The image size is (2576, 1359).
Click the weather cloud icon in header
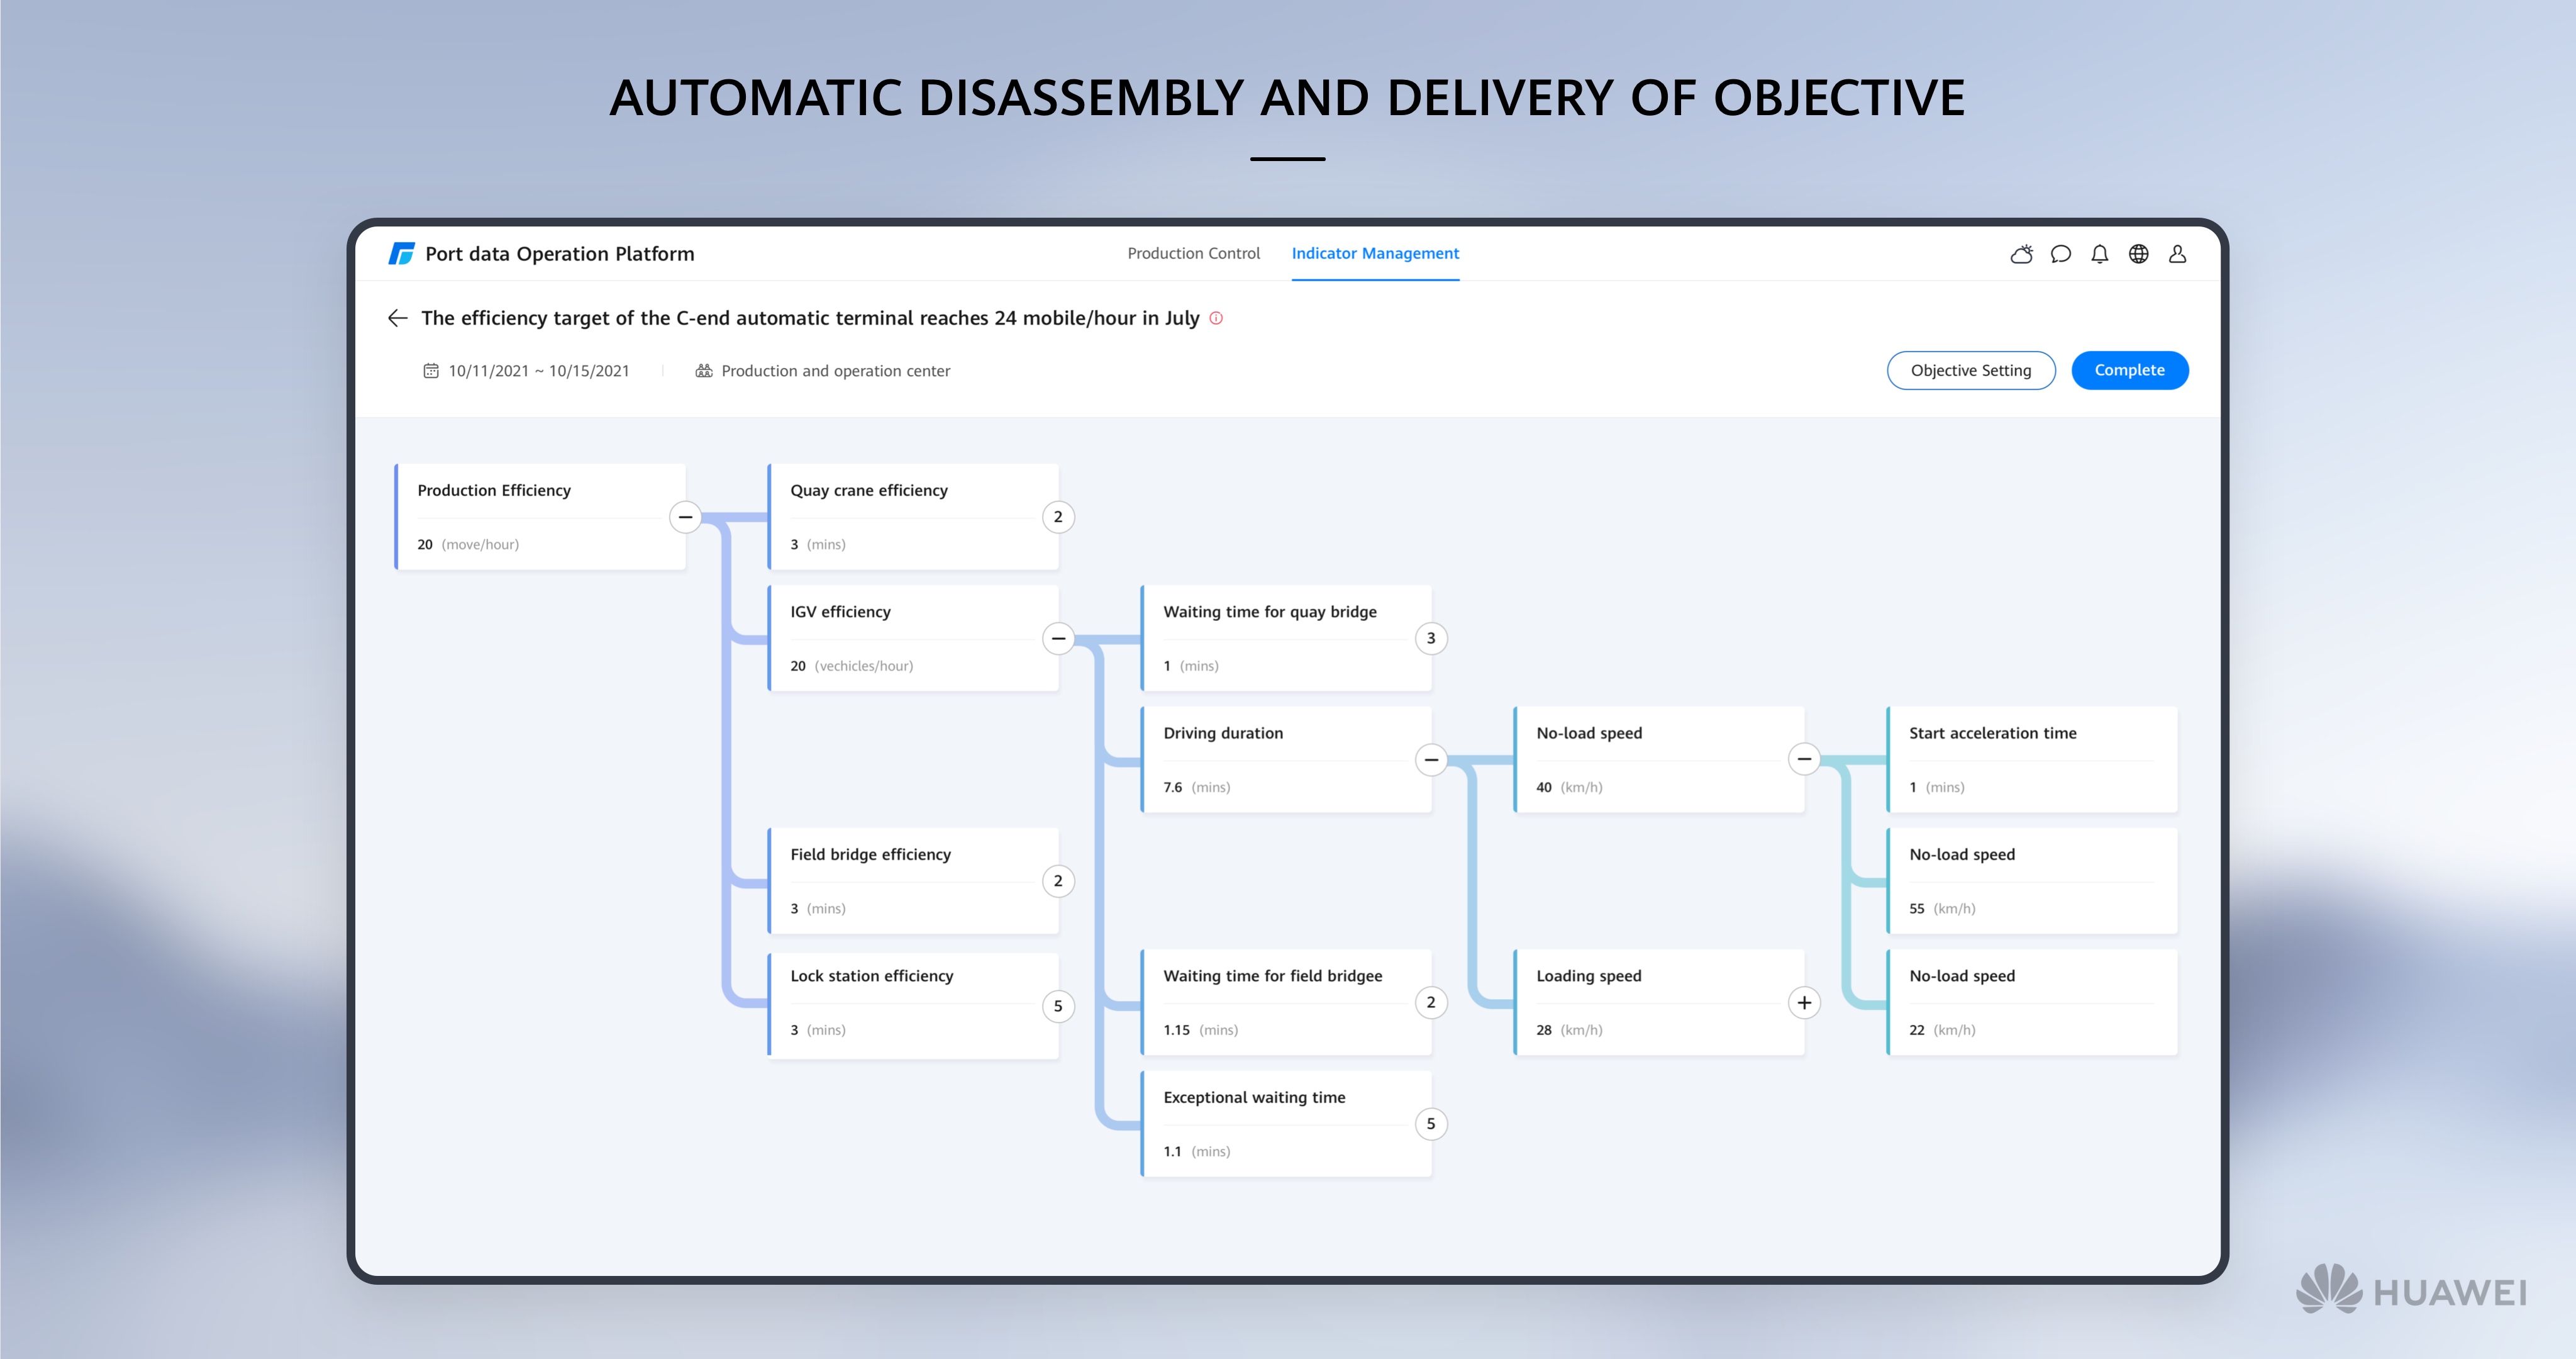tap(2021, 254)
